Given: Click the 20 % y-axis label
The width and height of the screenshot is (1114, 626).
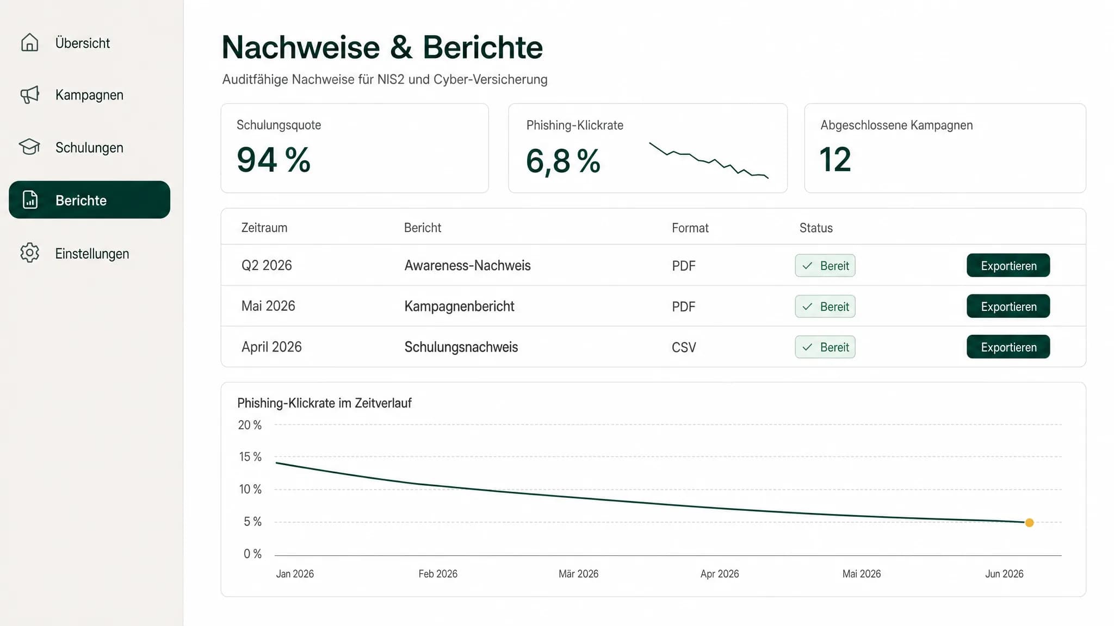Looking at the screenshot, I should pos(250,425).
